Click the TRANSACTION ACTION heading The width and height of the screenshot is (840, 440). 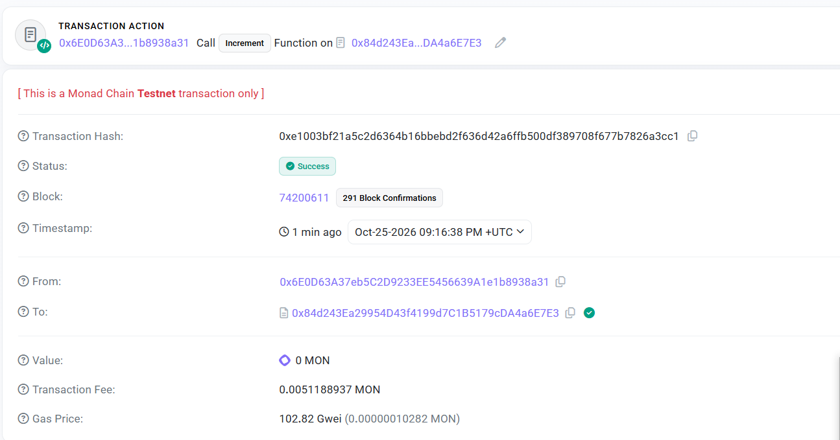(112, 26)
